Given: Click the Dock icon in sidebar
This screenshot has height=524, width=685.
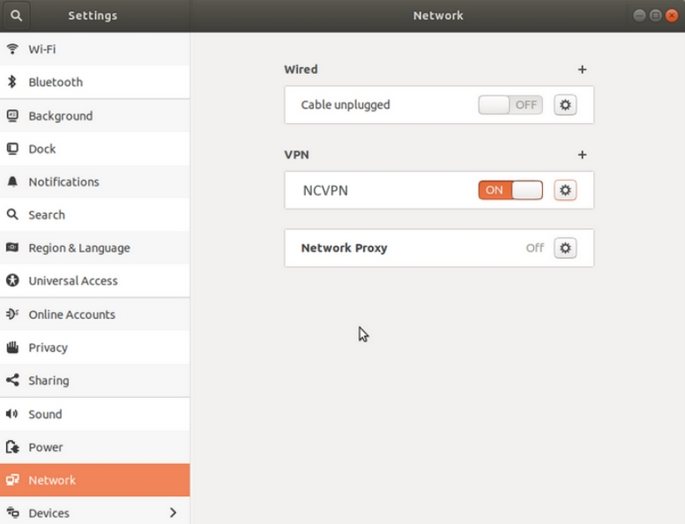Looking at the screenshot, I should click(12, 149).
